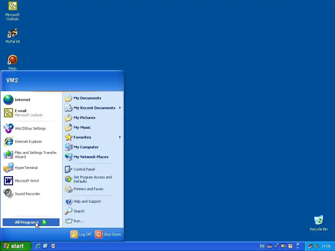Click the VM2 user name header
Screen dimensions: 335x251
pyautogui.click(x=12, y=80)
